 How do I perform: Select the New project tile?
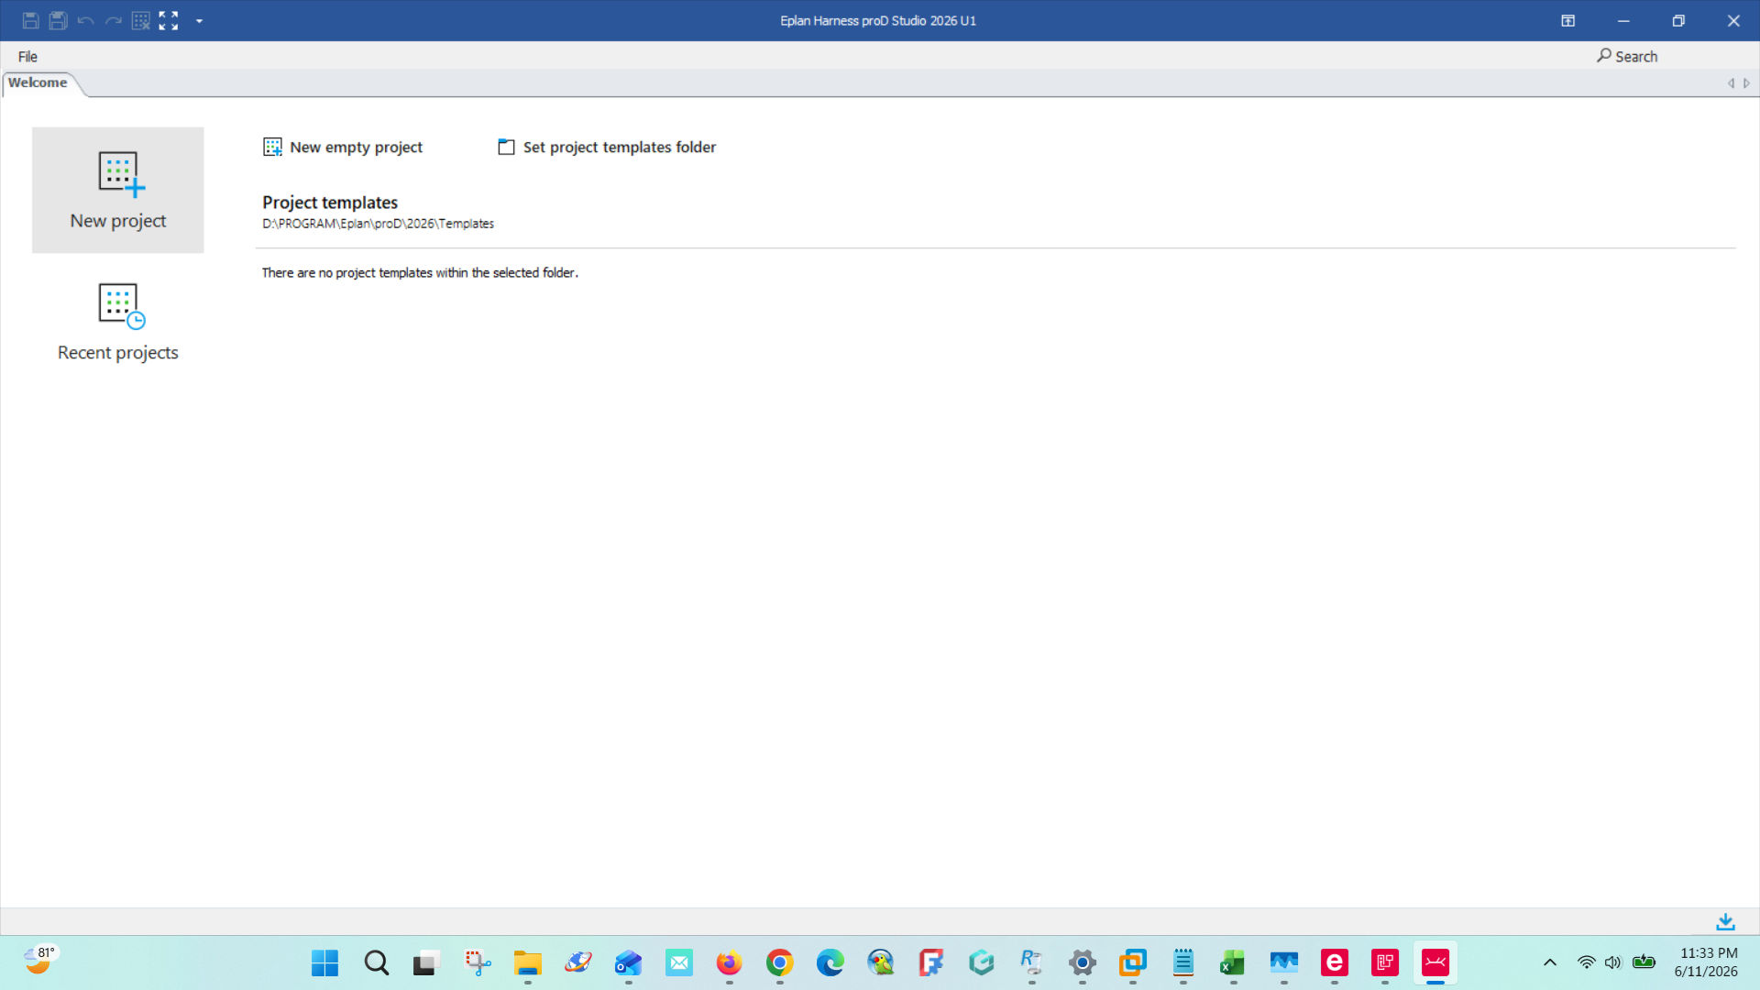tap(118, 190)
